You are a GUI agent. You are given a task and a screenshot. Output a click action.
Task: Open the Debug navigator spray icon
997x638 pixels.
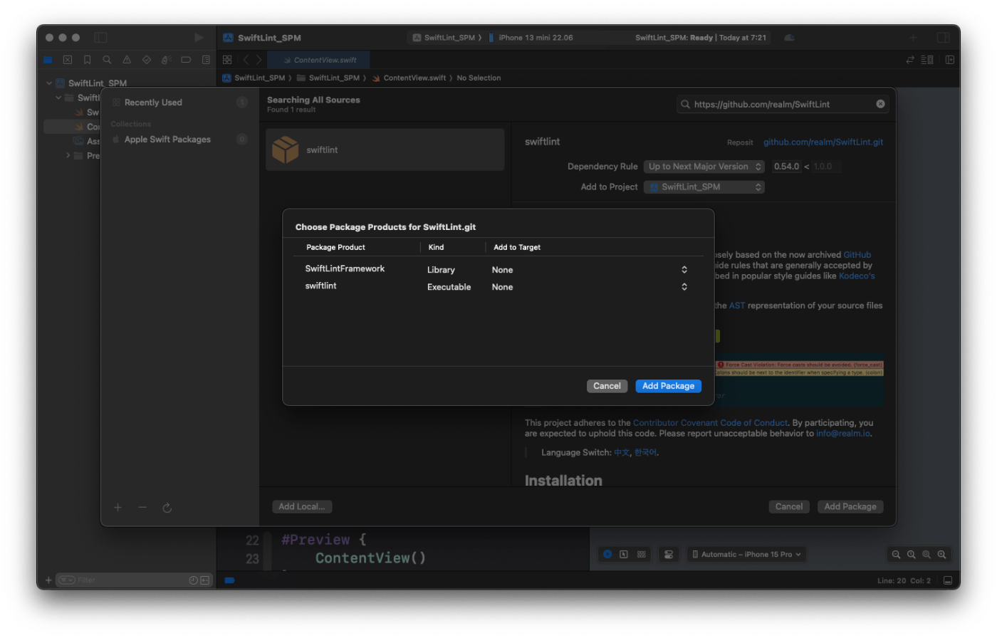[166, 60]
